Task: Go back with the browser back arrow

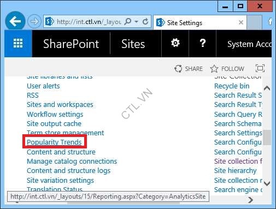Action: [x=15, y=21]
